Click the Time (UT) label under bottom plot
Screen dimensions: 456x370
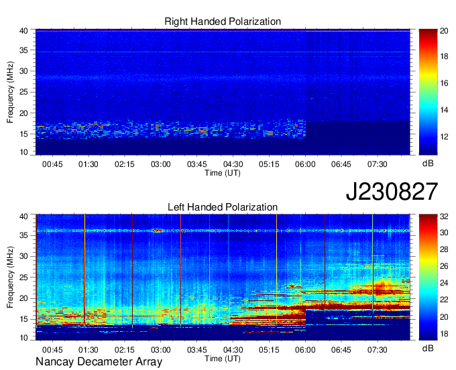[223, 359]
